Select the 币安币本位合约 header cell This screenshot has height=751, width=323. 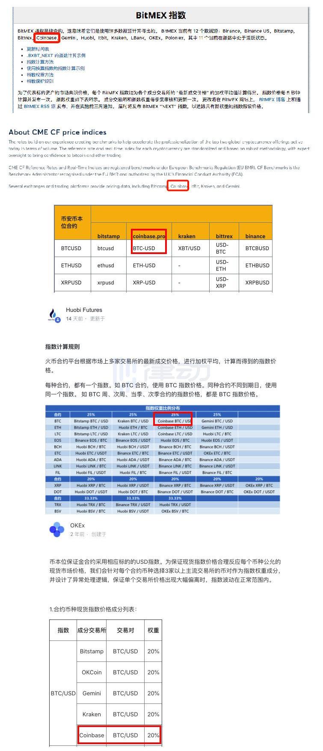72,222
